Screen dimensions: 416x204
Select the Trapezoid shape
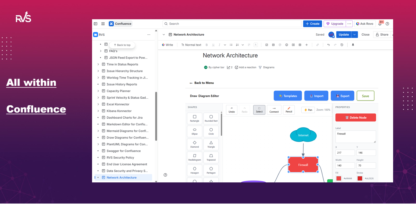pos(211,157)
